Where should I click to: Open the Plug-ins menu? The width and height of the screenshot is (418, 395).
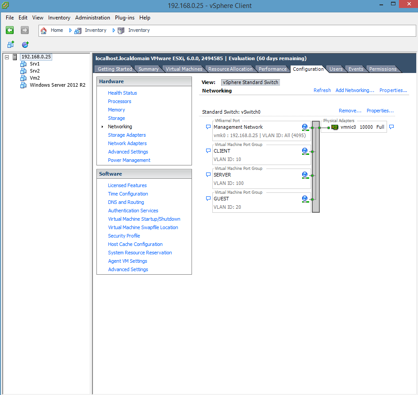[x=125, y=18]
